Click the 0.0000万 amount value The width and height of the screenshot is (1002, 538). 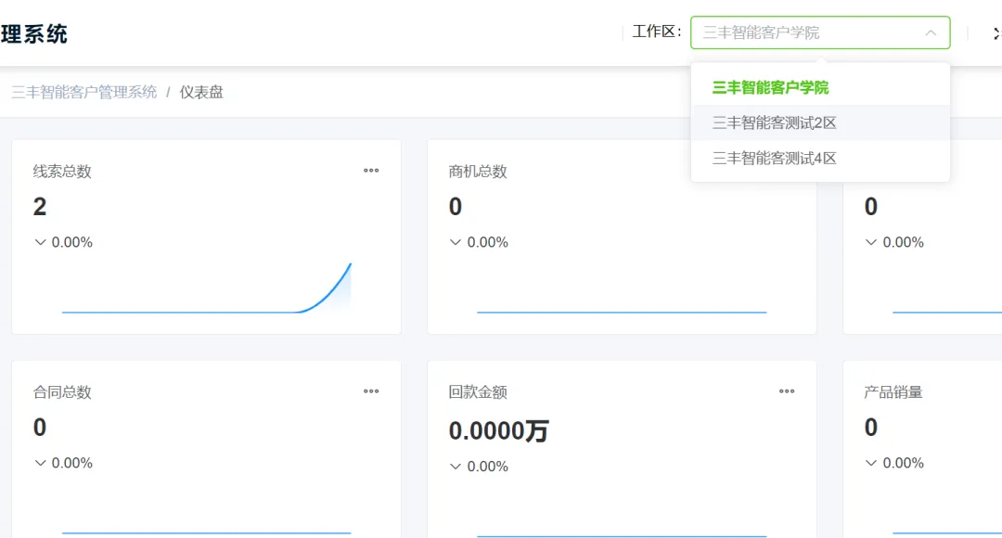(498, 430)
